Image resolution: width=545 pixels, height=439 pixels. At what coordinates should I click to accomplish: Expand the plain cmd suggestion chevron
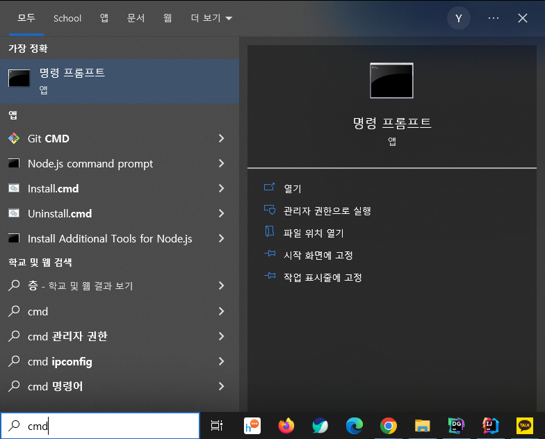click(x=221, y=311)
